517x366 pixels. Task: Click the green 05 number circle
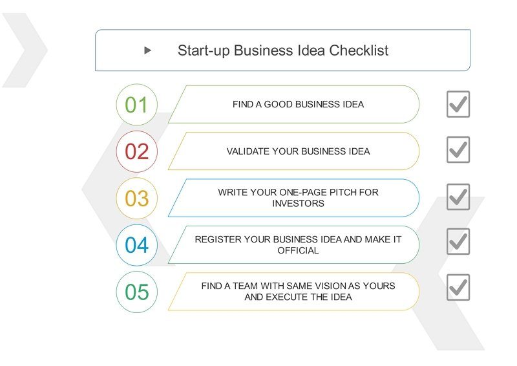137,292
